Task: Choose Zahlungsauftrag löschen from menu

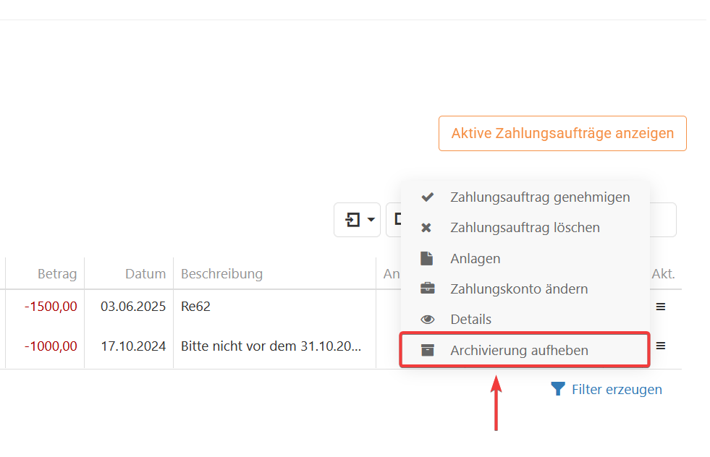Action: [x=525, y=228]
